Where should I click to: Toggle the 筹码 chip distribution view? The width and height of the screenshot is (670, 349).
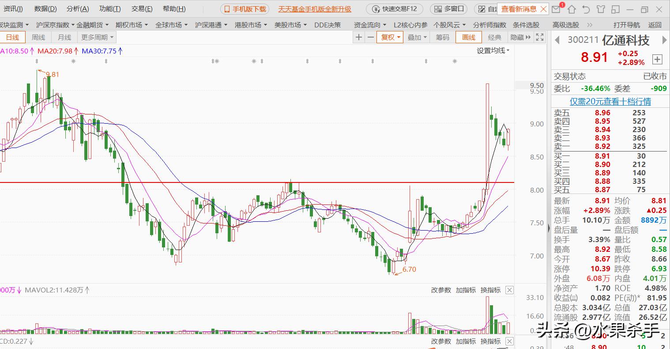coord(442,37)
